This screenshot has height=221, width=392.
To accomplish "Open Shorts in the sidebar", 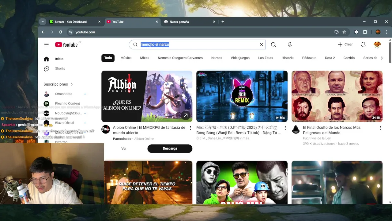I will pyautogui.click(x=60, y=68).
